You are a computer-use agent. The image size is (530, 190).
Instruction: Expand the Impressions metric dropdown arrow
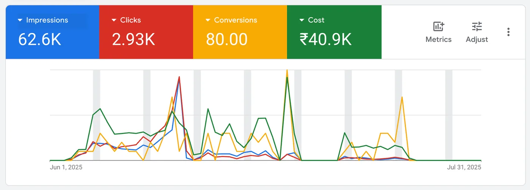point(20,20)
